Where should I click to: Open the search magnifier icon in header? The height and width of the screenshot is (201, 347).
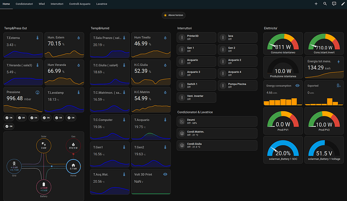(x=325, y=4)
